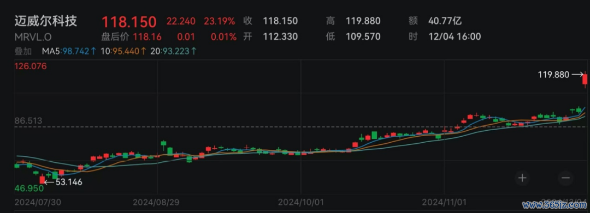
Task: Click the MRVL.O ticker symbol
Action: click(x=33, y=36)
